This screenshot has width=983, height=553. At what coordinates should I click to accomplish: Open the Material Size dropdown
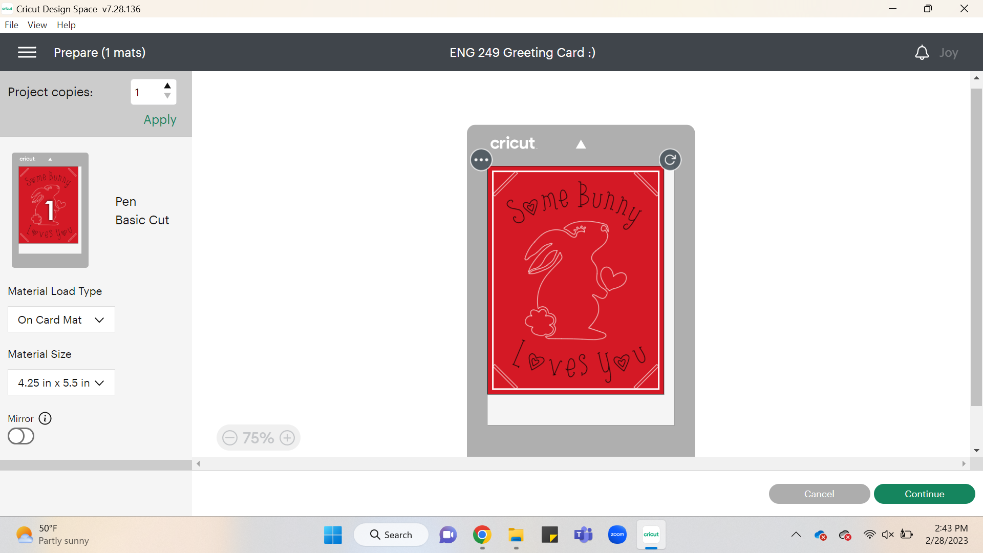pos(61,382)
